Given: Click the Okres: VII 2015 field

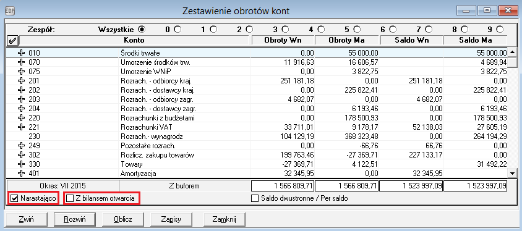Looking at the screenshot, I should pos(63,186).
